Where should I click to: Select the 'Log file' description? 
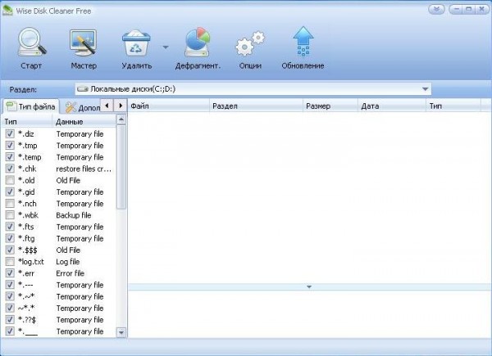[x=68, y=262]
